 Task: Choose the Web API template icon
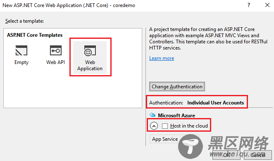coord(55,50)
